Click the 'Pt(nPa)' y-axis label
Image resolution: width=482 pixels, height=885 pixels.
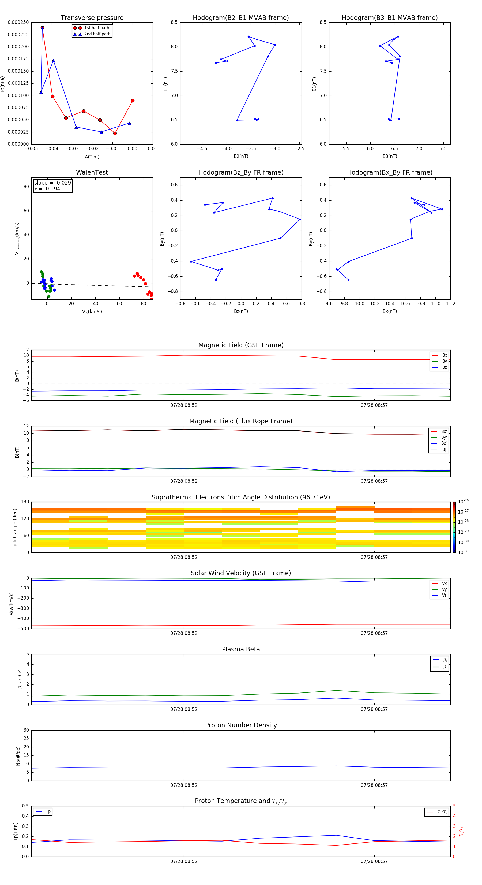coord(3,83)
